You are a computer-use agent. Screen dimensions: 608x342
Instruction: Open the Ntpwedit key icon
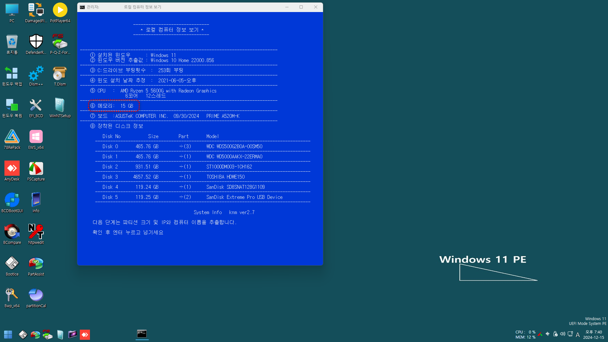(x=36, y=235)
